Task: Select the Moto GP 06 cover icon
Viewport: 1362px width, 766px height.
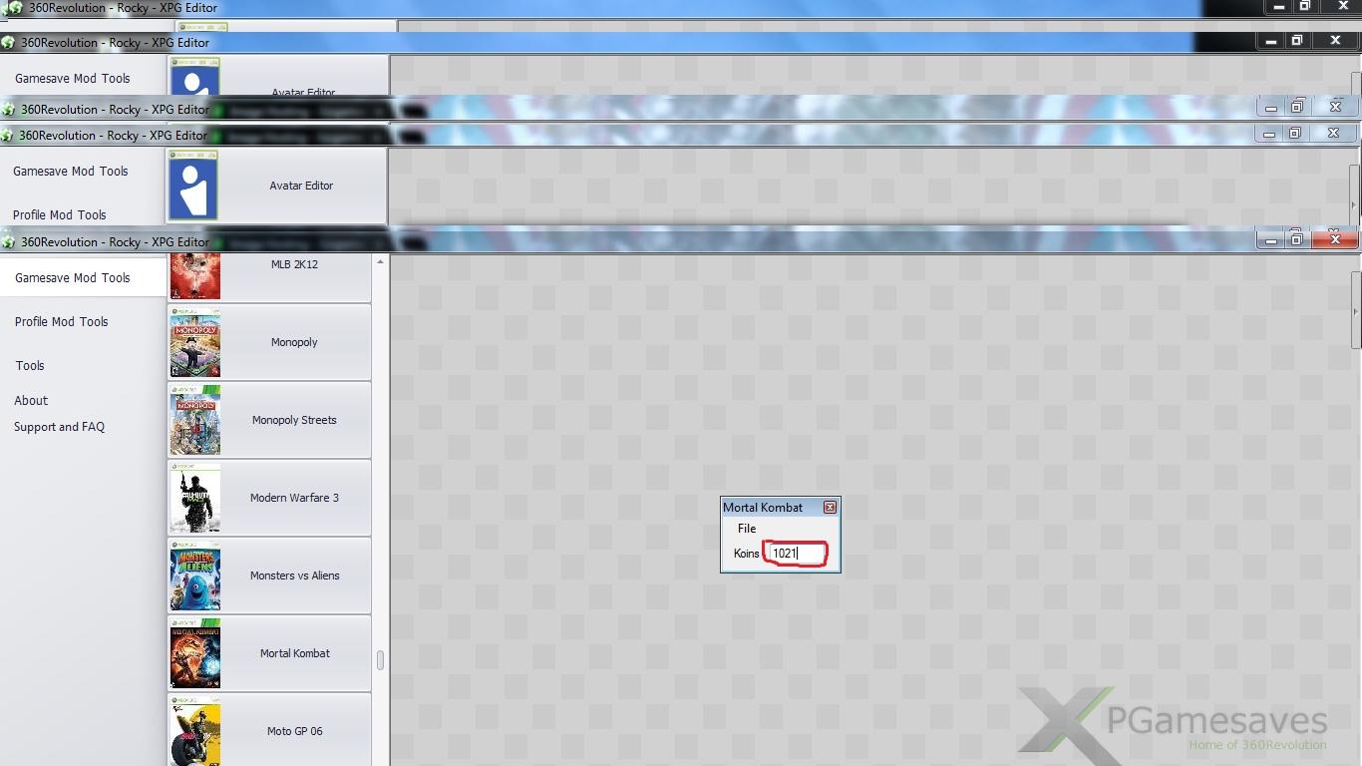Action: [x=195, y=731]
